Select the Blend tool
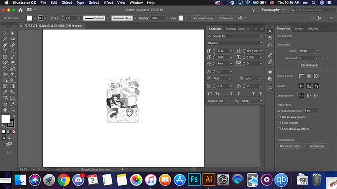337x189 pixels. coord(13,92)
